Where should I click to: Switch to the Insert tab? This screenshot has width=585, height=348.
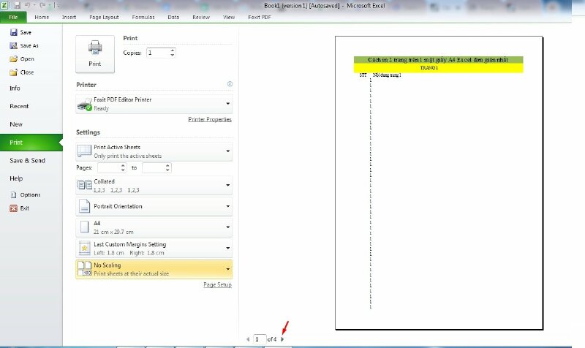(x=69, y=17)
